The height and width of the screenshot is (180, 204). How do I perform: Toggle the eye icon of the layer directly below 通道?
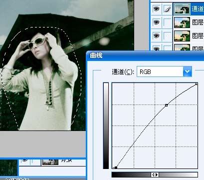tap(156, 22)
